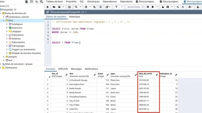This screenshot has width=202, height=113.
Task: Switch to the Tableau de bord tab
Action: click(x=54, y=2)
